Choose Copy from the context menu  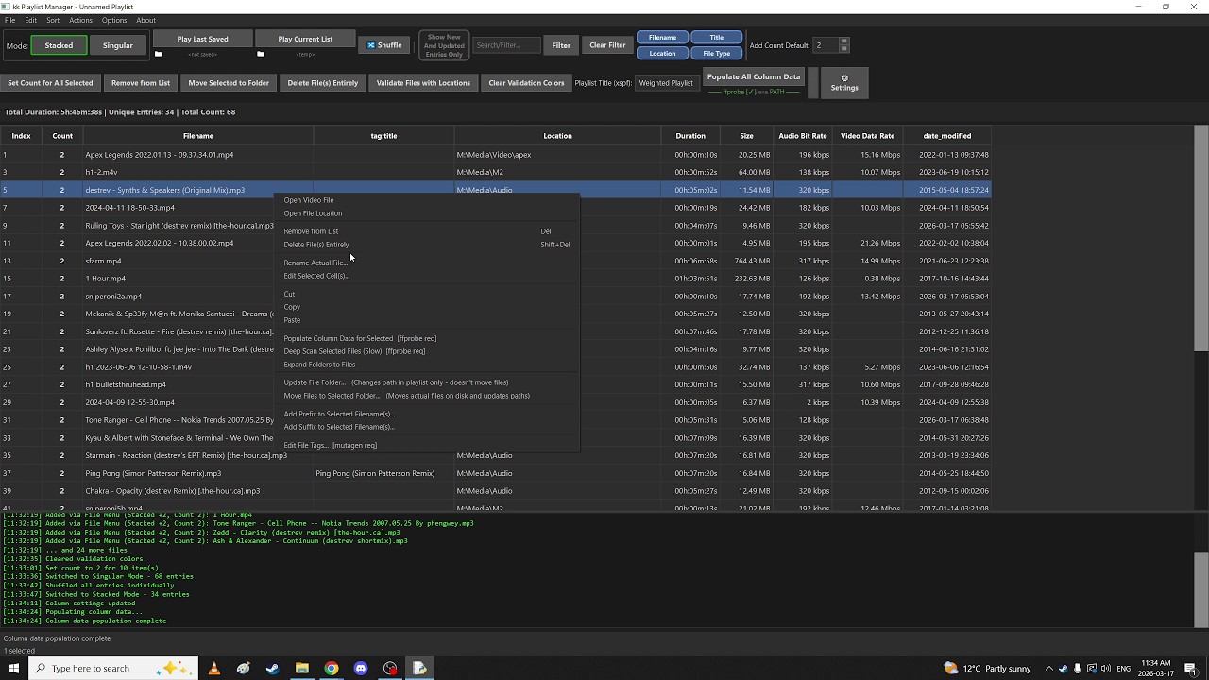pos(426,307)
